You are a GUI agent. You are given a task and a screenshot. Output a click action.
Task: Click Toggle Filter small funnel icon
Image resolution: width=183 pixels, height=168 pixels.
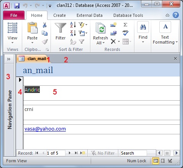coord(82,41)
